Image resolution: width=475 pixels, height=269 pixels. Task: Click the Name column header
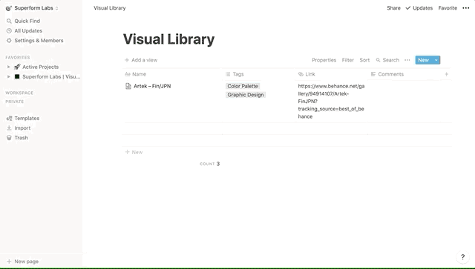[x=136, y=74]
